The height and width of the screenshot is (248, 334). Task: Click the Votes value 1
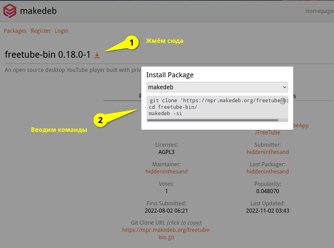(167, 191)
